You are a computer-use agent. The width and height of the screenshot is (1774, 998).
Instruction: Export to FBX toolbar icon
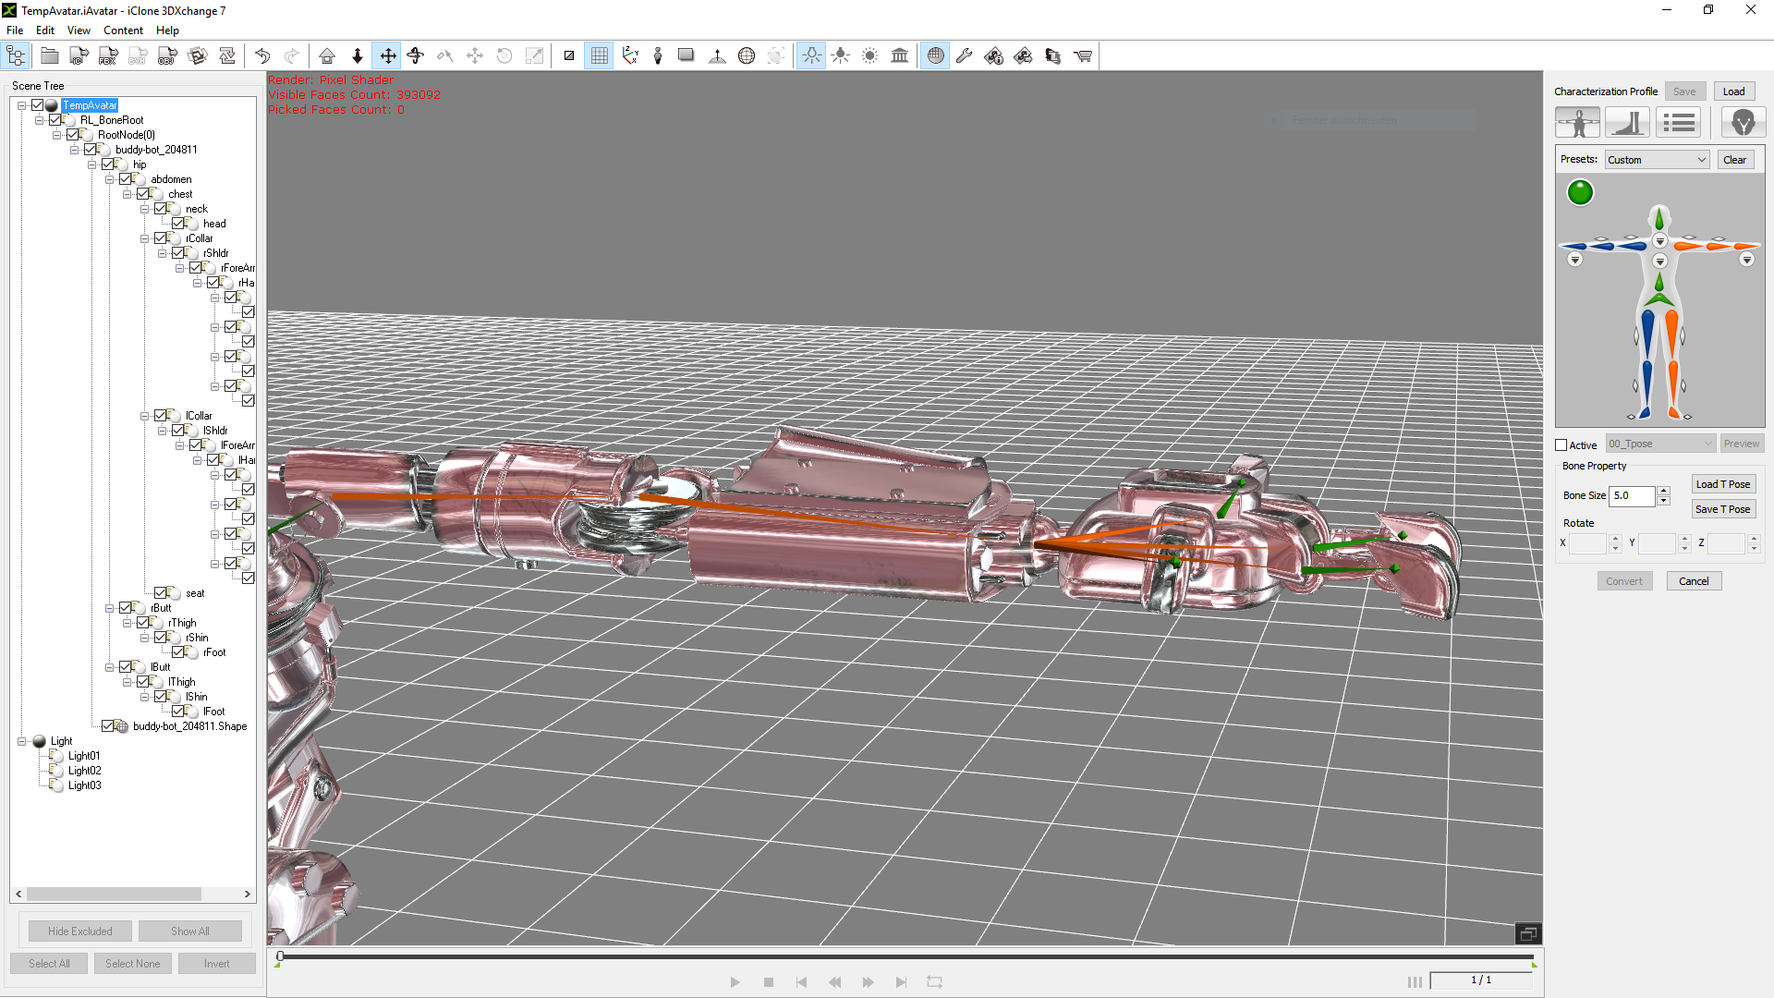point(108,56)
